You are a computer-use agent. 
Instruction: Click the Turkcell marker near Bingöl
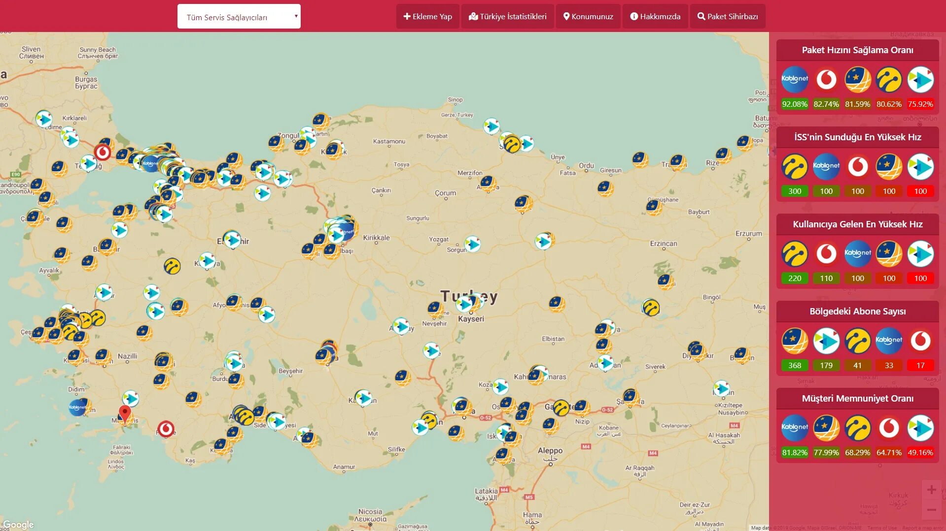651,308
